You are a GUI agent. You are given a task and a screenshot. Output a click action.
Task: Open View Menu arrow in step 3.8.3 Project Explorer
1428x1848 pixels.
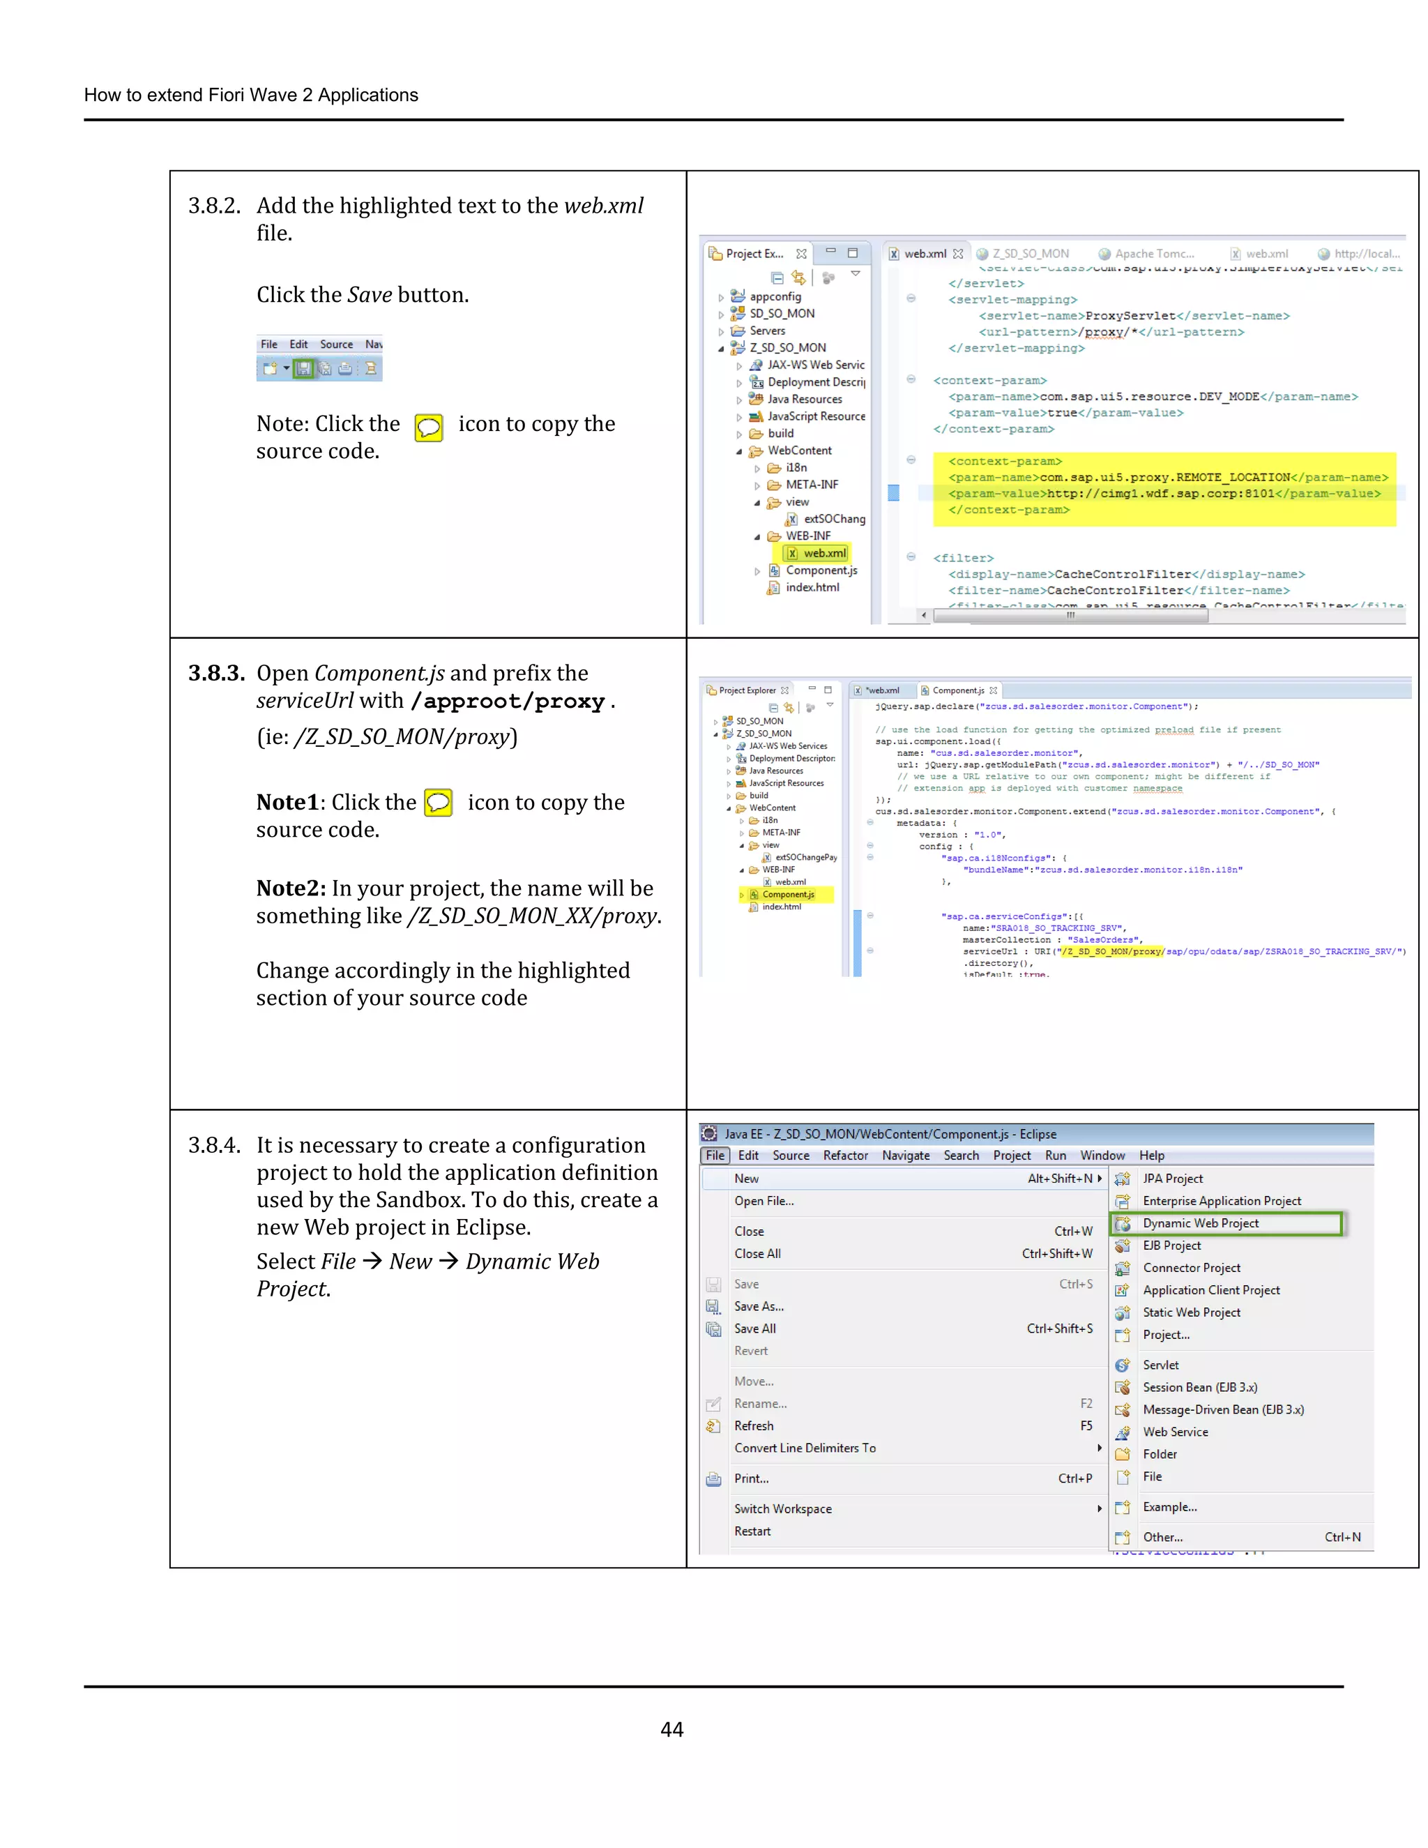pos(830,705)
